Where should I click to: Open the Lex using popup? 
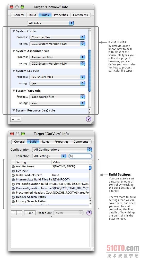(57, 83)
